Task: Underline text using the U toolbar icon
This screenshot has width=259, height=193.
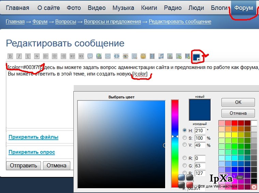Action: click(x=28, y=56)
